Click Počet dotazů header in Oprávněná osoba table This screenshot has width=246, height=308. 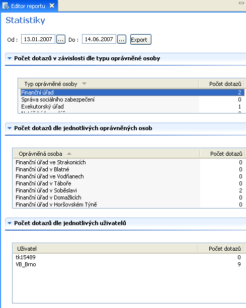click(x=222, y=154)
